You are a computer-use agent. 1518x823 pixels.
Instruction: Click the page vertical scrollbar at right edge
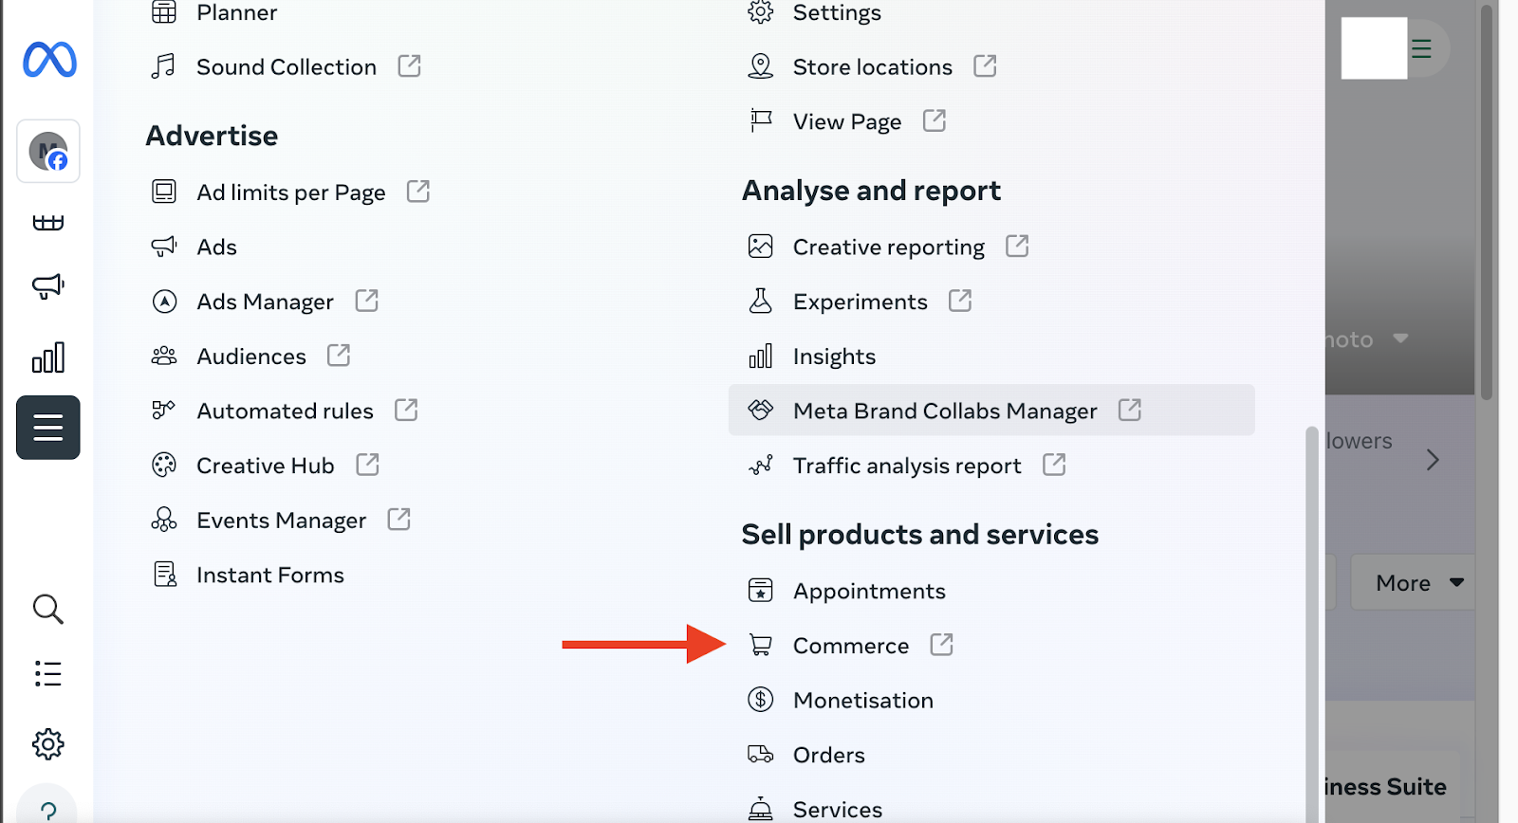click(x=1487, y=201)
